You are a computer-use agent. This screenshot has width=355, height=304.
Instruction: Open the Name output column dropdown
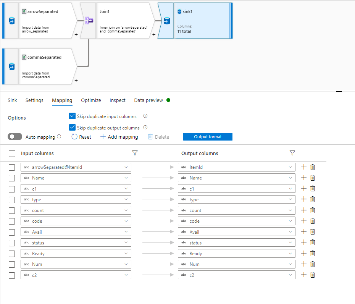(237, 178)
